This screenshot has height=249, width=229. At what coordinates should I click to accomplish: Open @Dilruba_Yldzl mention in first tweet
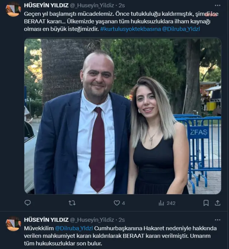tap(181, 29)
